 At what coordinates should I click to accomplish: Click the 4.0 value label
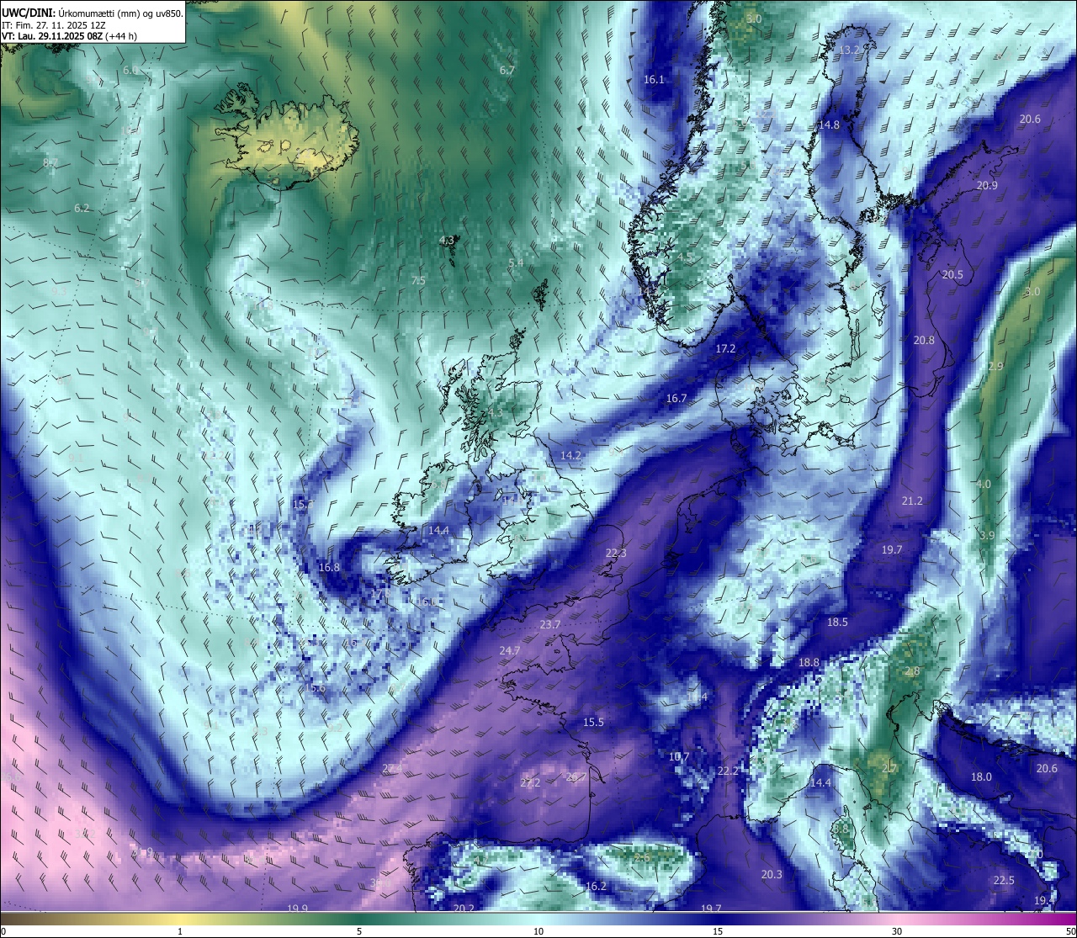(983, 485)
